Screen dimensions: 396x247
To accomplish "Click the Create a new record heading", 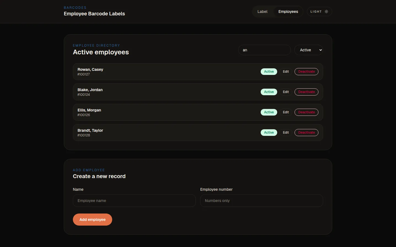I will point(99,176).
